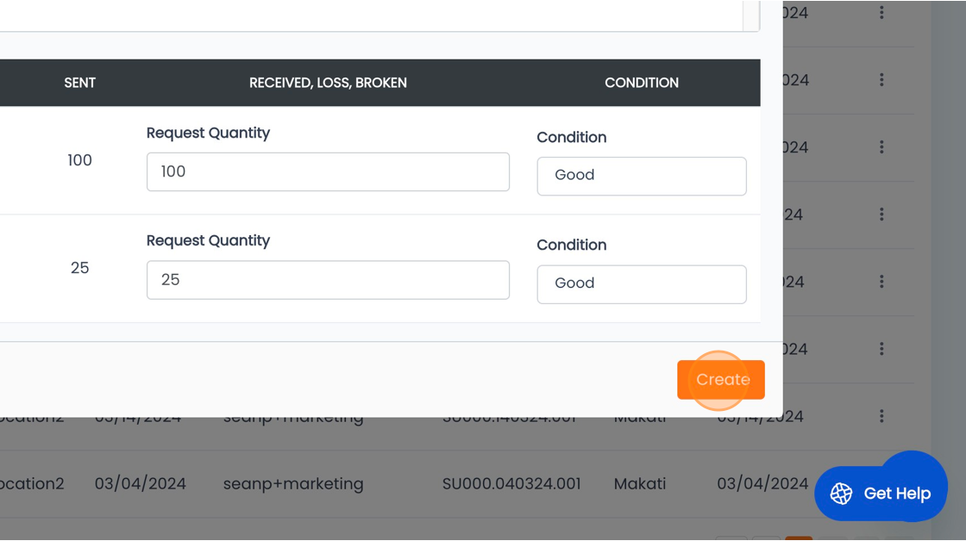Open the fifth three-dot row menu from top
966x541 pixels.
(x=881, y=282)
